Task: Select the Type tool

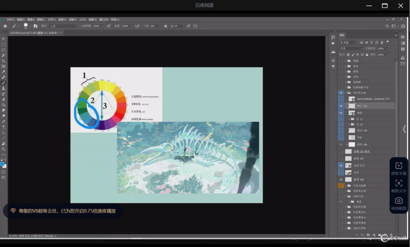Action: 4,127
